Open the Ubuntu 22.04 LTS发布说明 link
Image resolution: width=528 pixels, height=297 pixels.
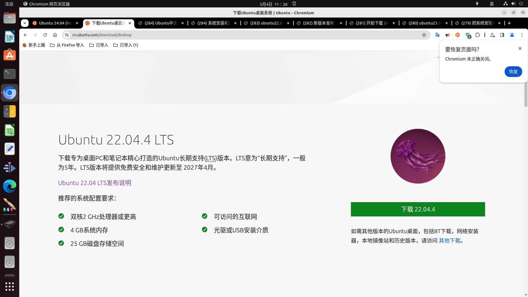[x=95, y=183]
